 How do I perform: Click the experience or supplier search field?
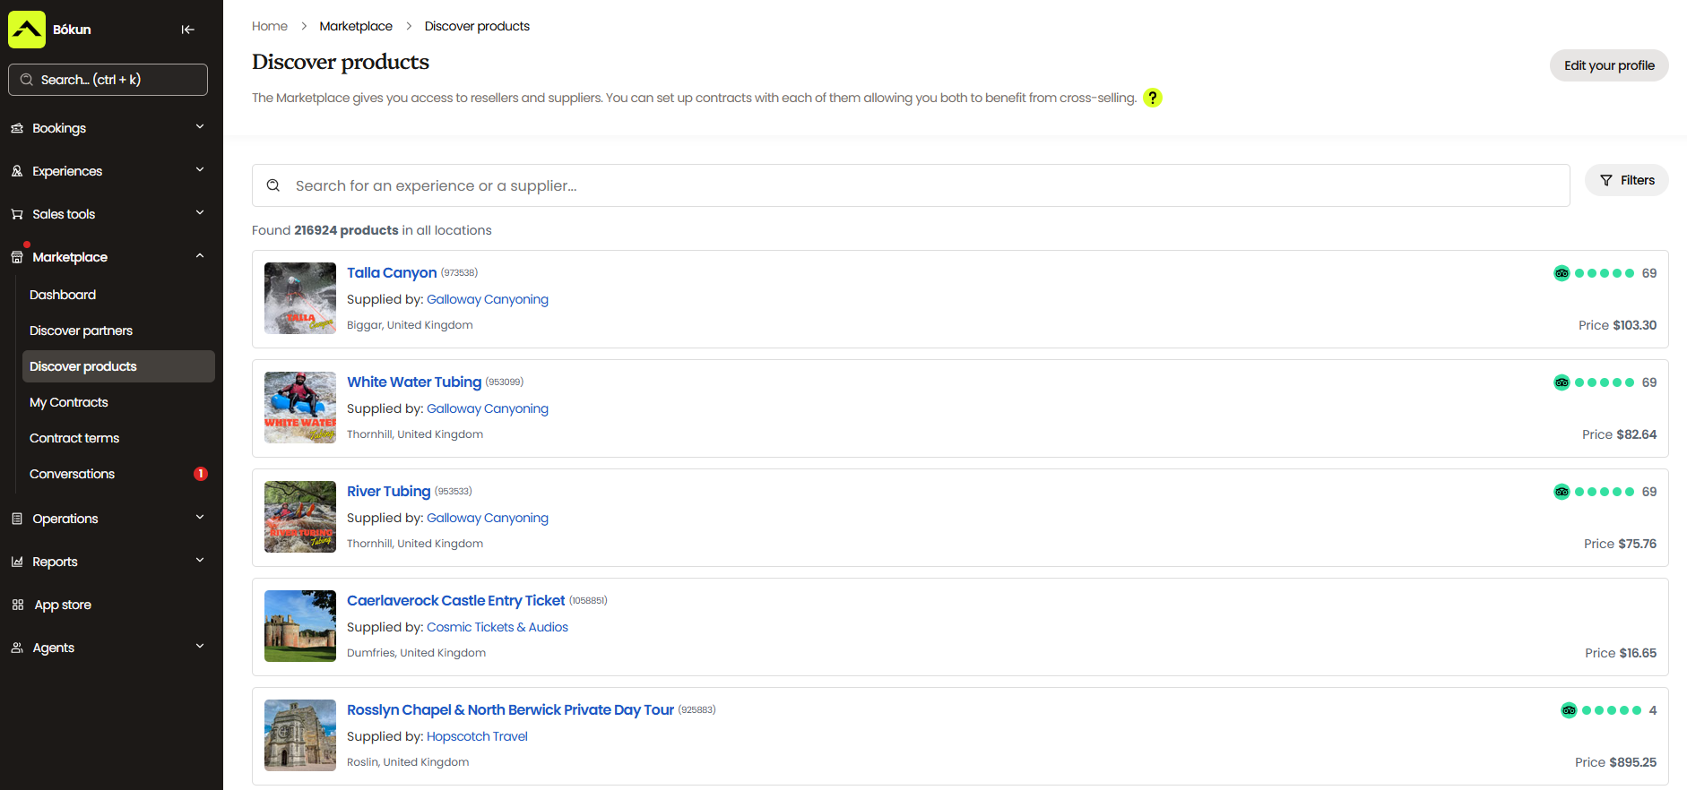coord(911,185)
